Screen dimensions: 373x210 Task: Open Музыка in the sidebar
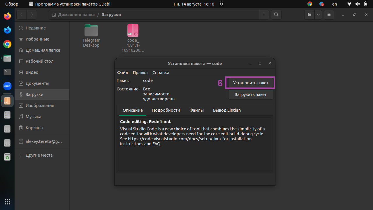[42, 117]
